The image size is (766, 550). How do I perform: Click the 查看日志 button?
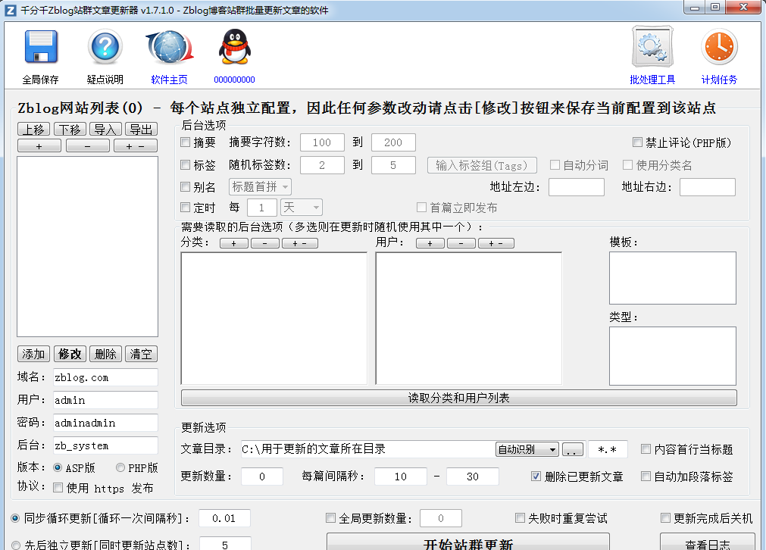click(708, 542)
